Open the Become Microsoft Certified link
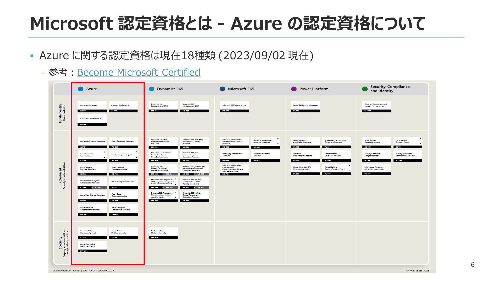Screen dimensions: 503x283 tap(139, 72)
